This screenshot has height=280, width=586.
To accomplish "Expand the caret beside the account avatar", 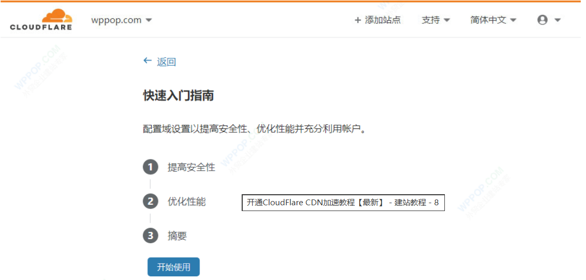I will pyautogui.click(x=558, y=21).
